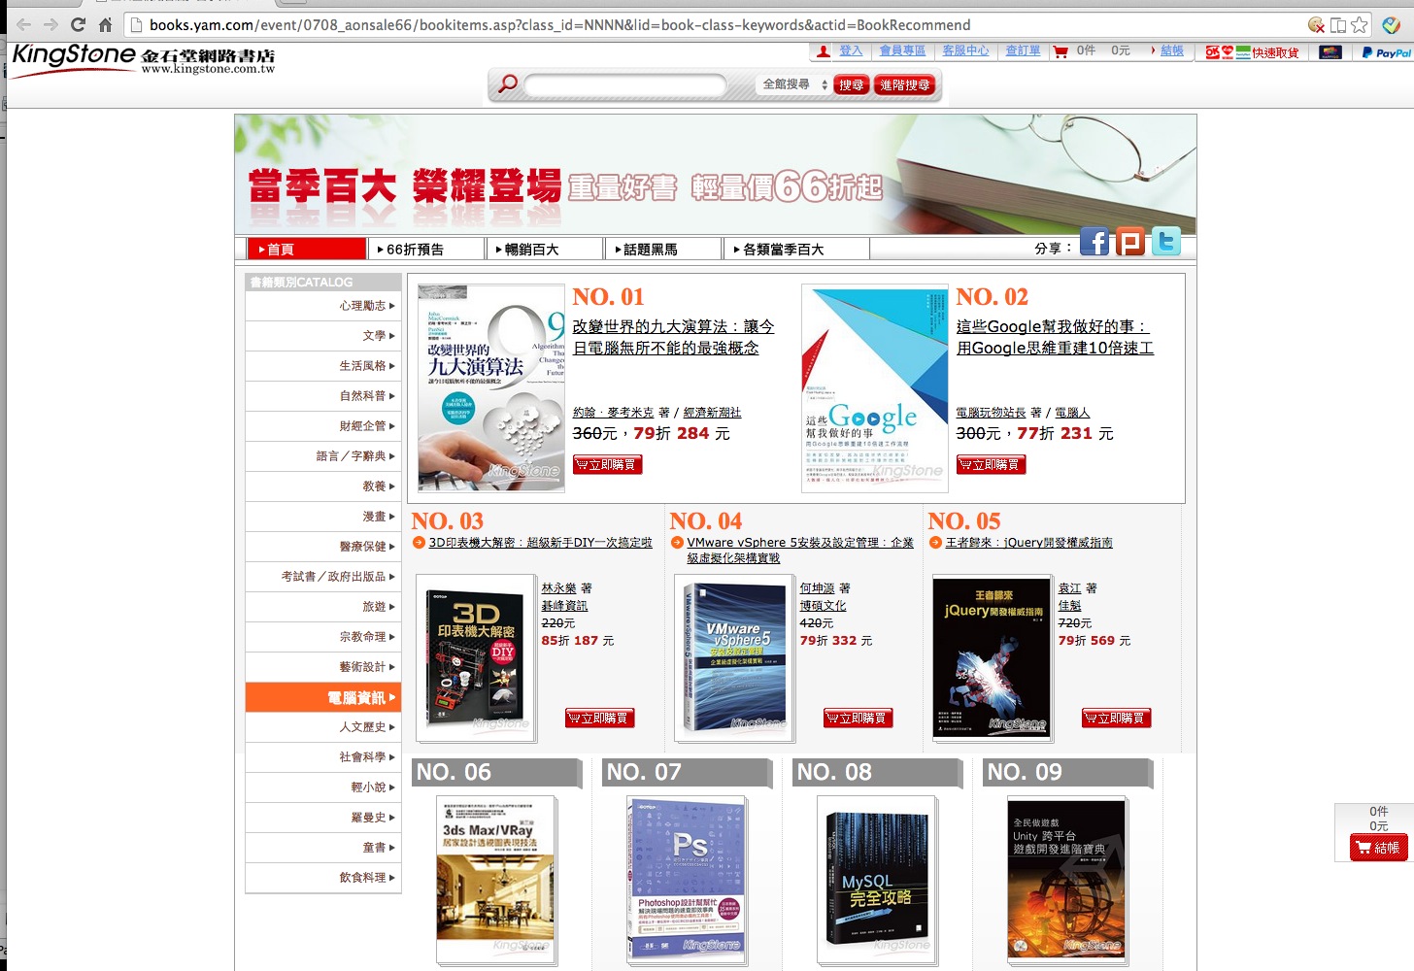Viewport: 1414px width, 971px height.
Task: Click the blocked cookie icon in address bar
Action: (1316, 24)
